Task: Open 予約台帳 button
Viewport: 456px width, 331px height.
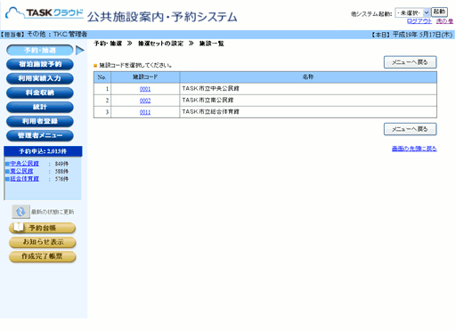Action: tap(43, 228)
